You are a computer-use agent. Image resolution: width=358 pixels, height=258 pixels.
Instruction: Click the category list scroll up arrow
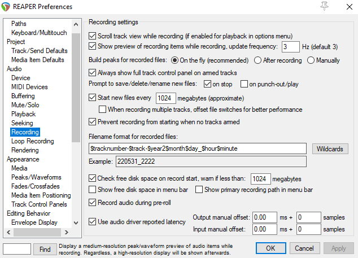point(76,24)
